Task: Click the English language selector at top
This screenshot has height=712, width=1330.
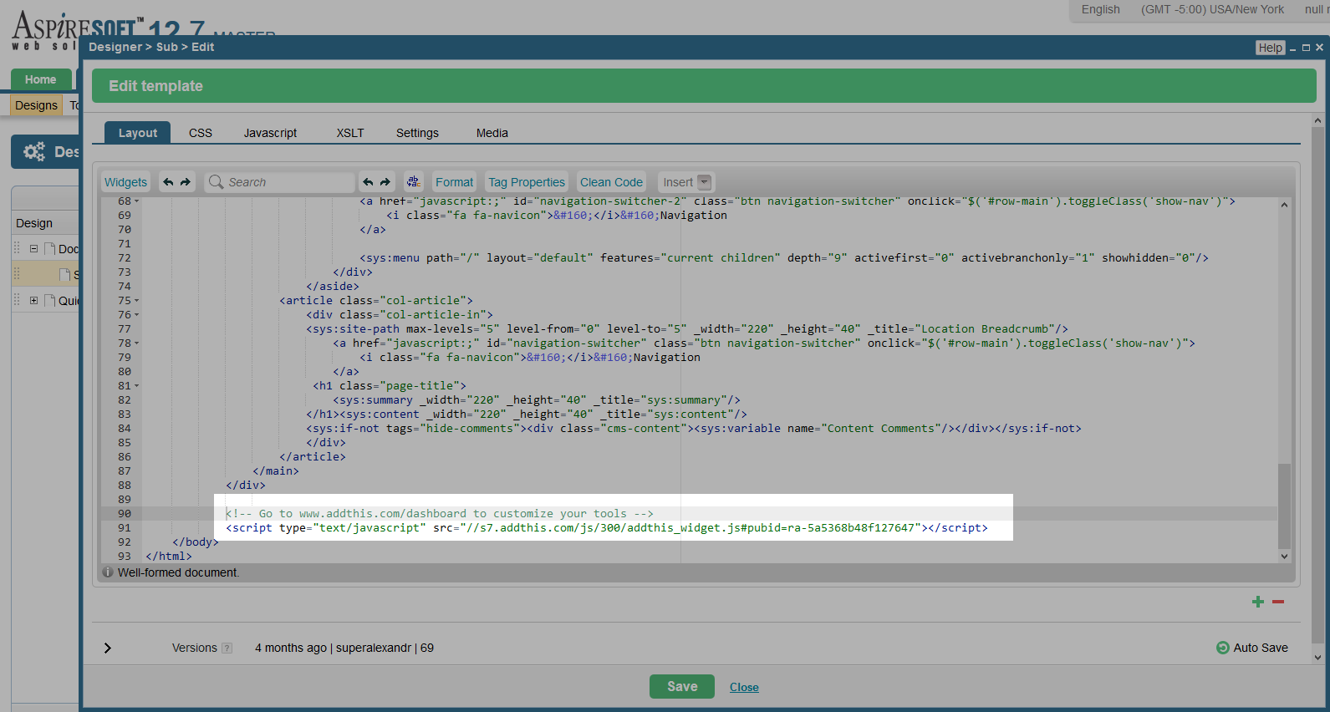Action: (x=1100, y=9)
